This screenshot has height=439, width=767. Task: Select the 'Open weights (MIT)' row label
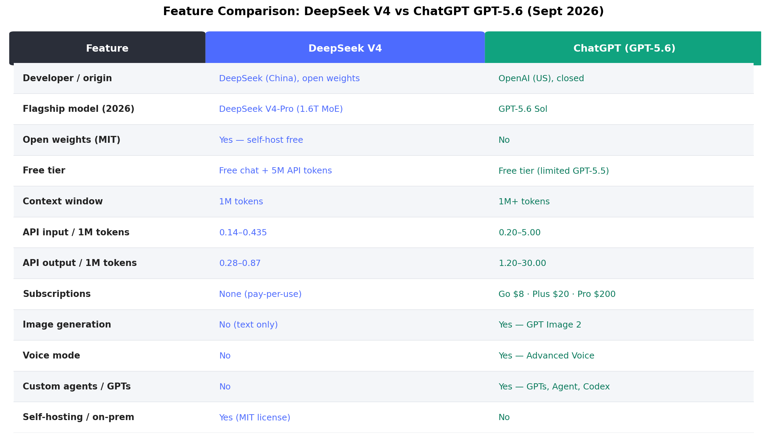pyautogui.click(x=72, y=140)
